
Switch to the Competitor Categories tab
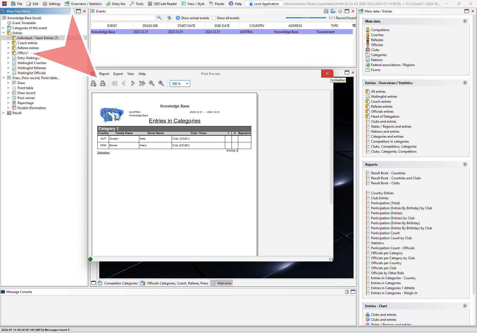coord(121,283)
